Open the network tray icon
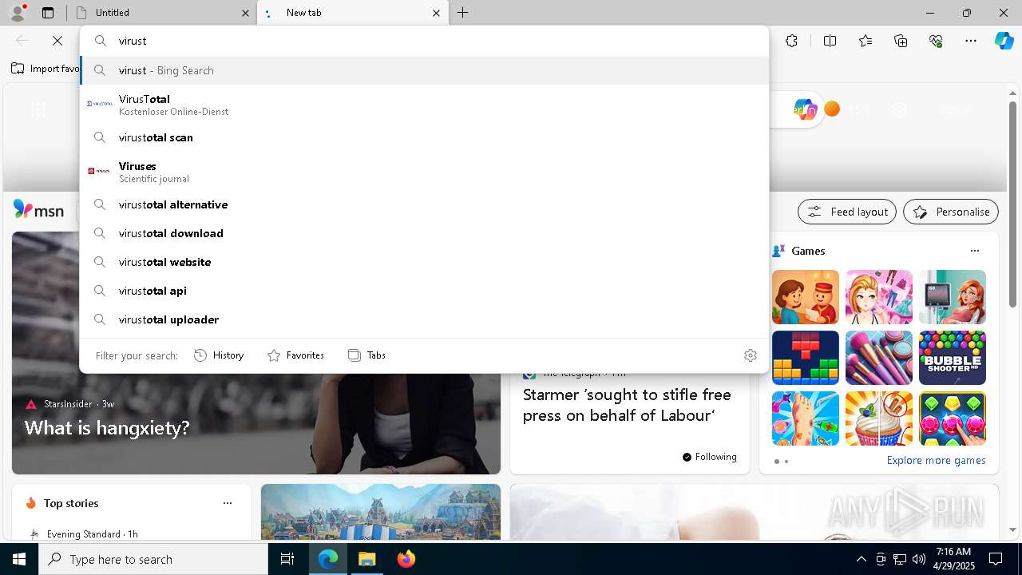This screenshot has height=575, width=1022. tap(899, 559)
